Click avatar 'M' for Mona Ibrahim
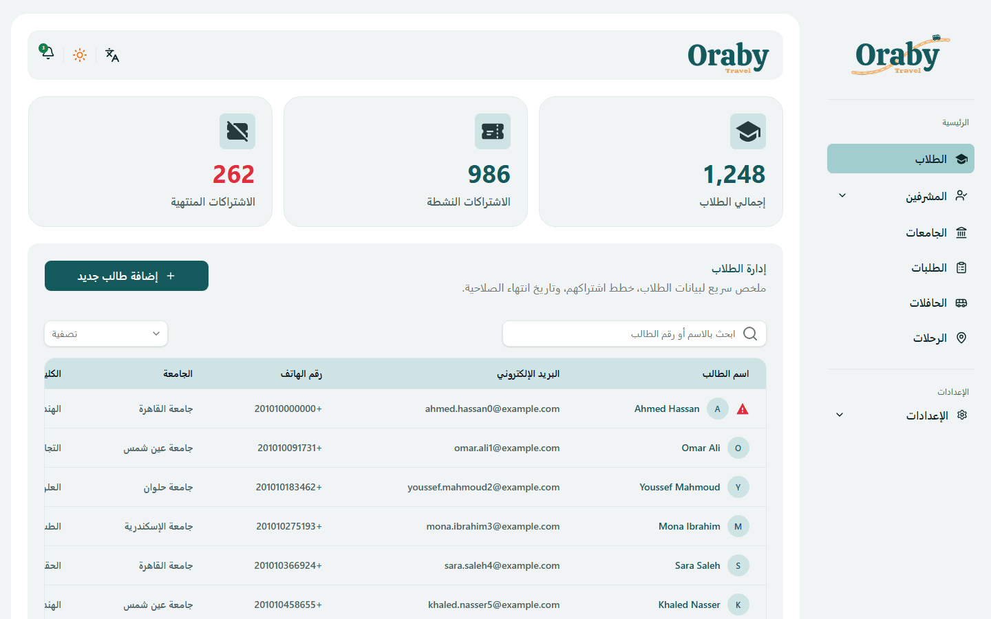 click(x=738, y=526)
